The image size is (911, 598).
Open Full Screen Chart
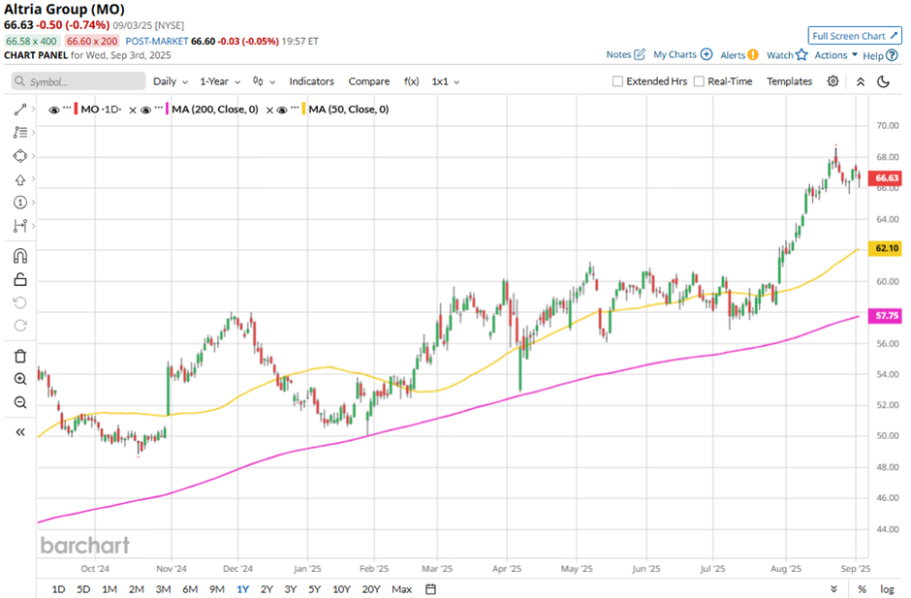click(x=855, y=36)
